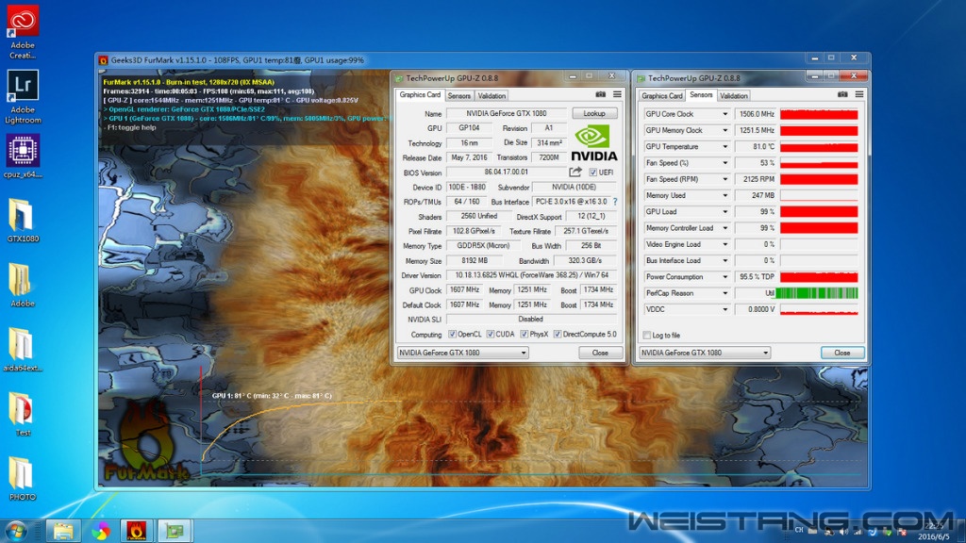This screenshot has width=966, height=543.
Task: Toggle the UEFI checkbox
Action: coord(592,173)
